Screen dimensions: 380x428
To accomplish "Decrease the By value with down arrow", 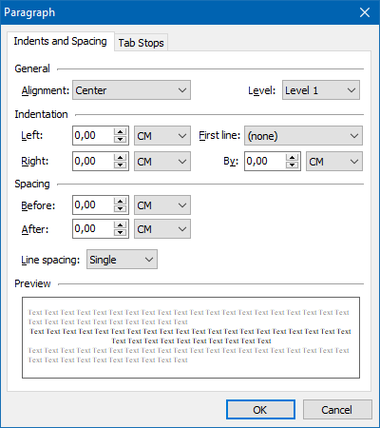I will (x=292, y=165).
